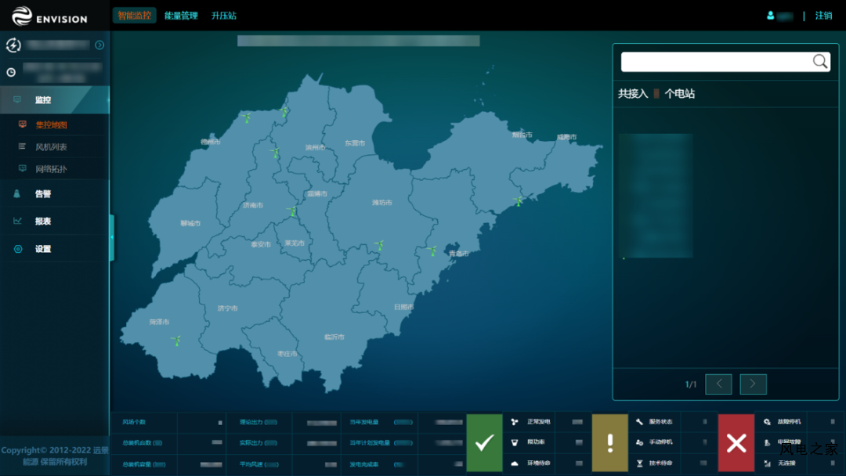Image resolution: width=846 pixels, height=476 pixels.
Task: Click 东营市 on the map
Action: pyautogui.click(x=355, y=143)
